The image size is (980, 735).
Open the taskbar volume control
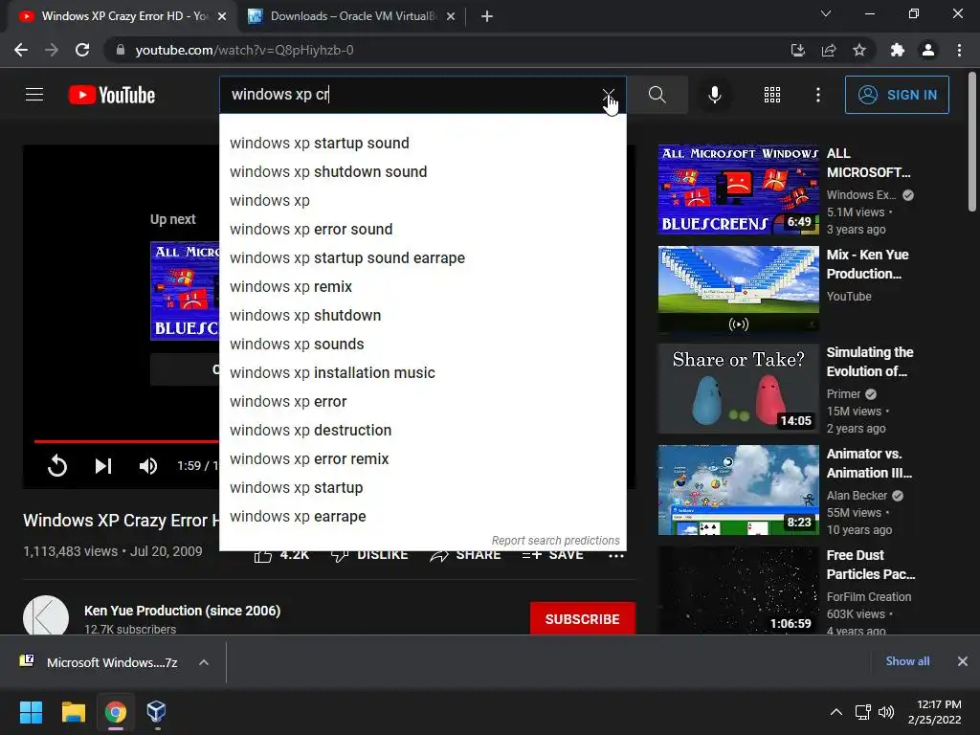[885, 712]
